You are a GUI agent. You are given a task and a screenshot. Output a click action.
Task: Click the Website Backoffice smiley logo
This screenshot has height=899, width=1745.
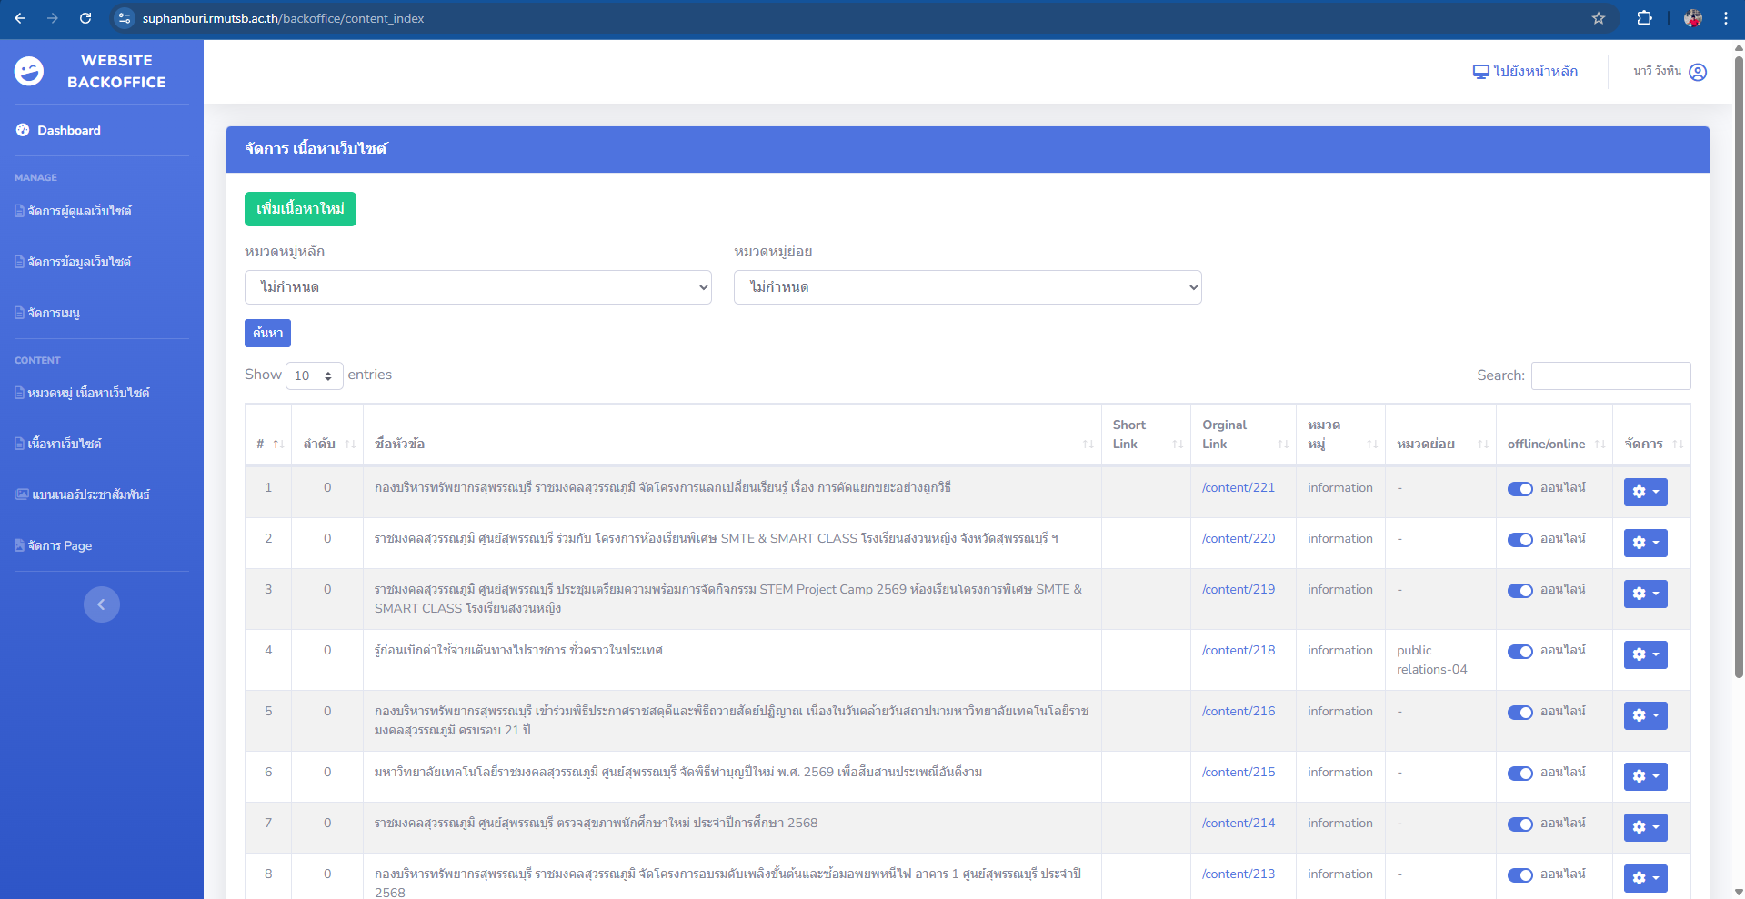coord(29,71)
